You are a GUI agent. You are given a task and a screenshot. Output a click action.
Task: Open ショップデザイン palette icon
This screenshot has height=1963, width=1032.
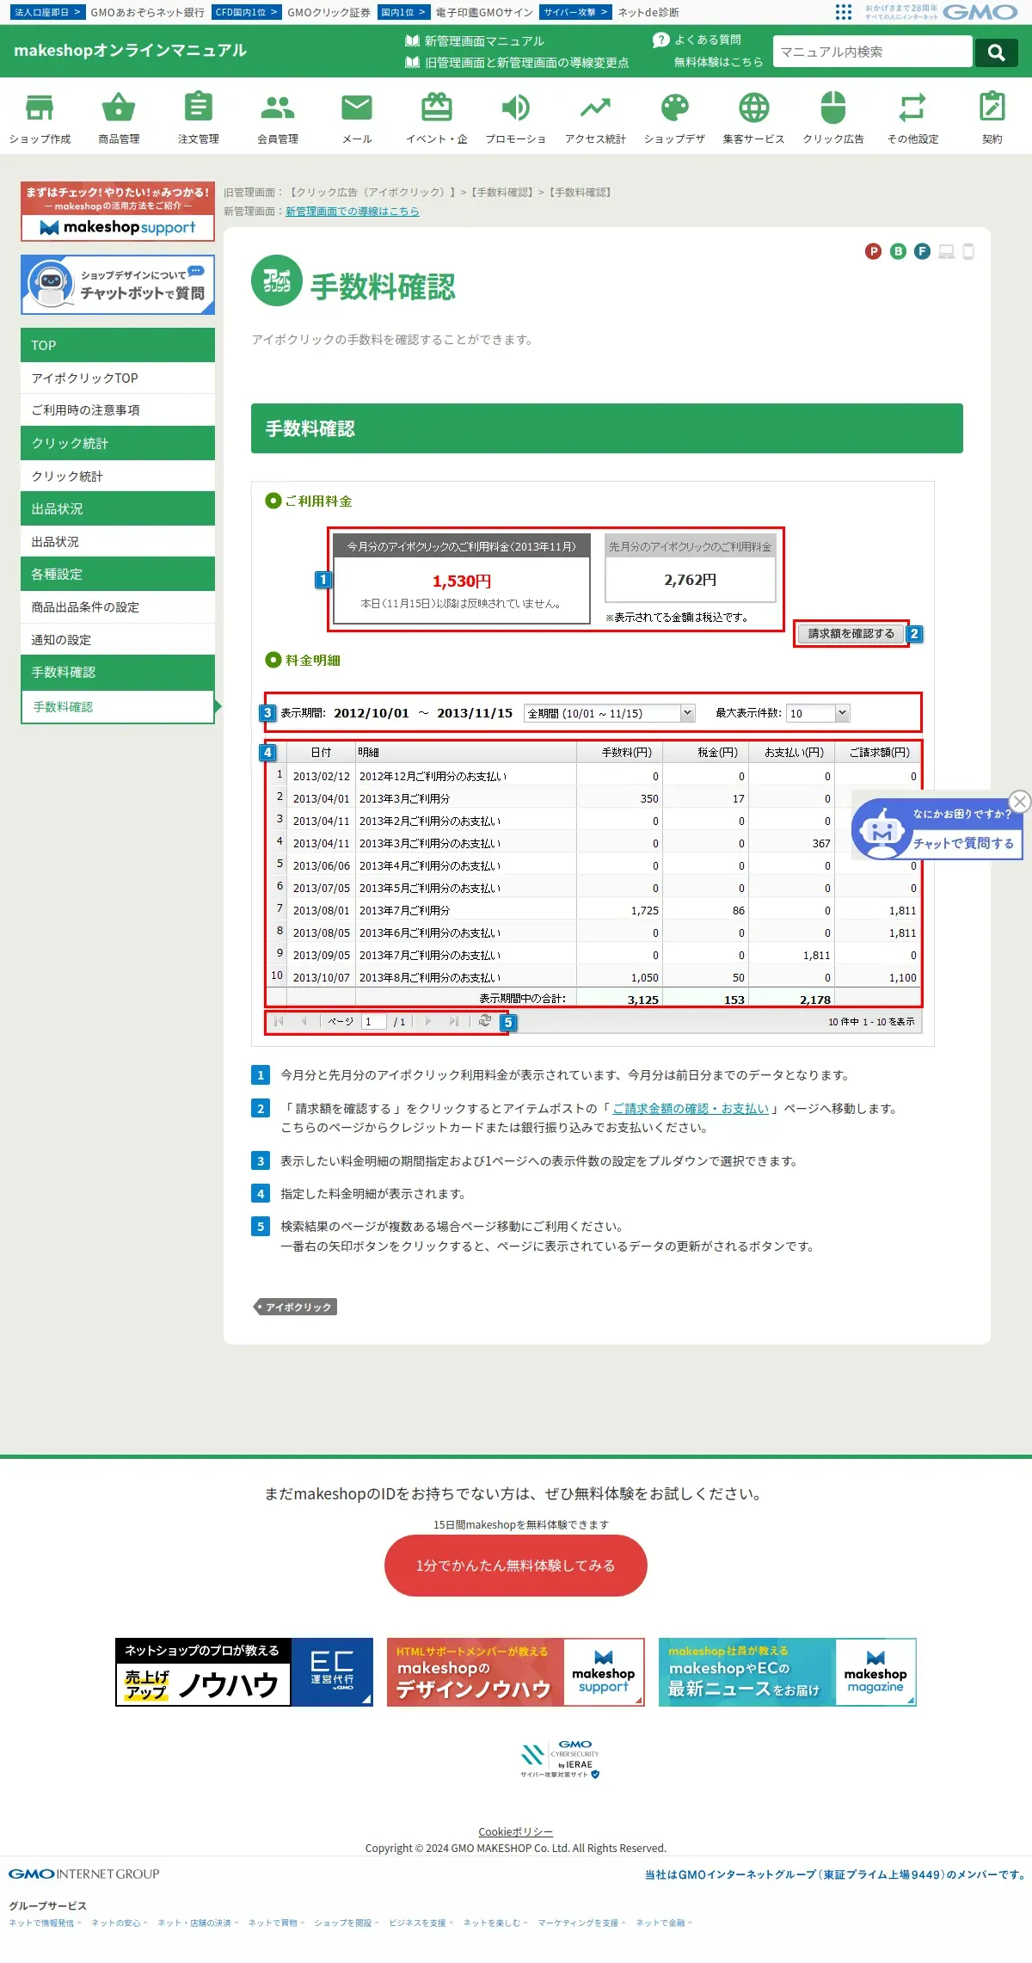pos(675,108)
